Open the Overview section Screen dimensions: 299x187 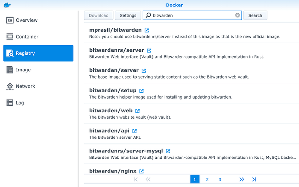[38, 20]
